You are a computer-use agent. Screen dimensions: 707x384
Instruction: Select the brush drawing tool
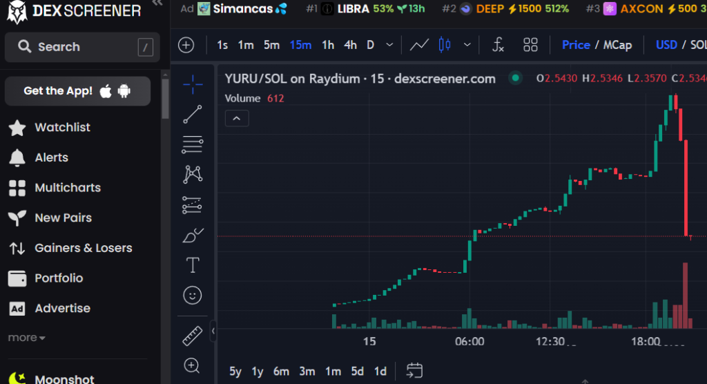(x=193, y=235)
